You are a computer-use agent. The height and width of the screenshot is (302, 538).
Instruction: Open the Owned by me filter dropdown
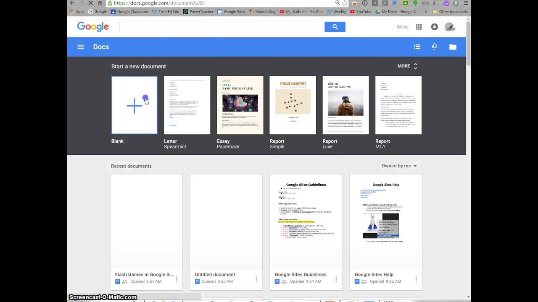pyautogui.click(x=399, y=166)
